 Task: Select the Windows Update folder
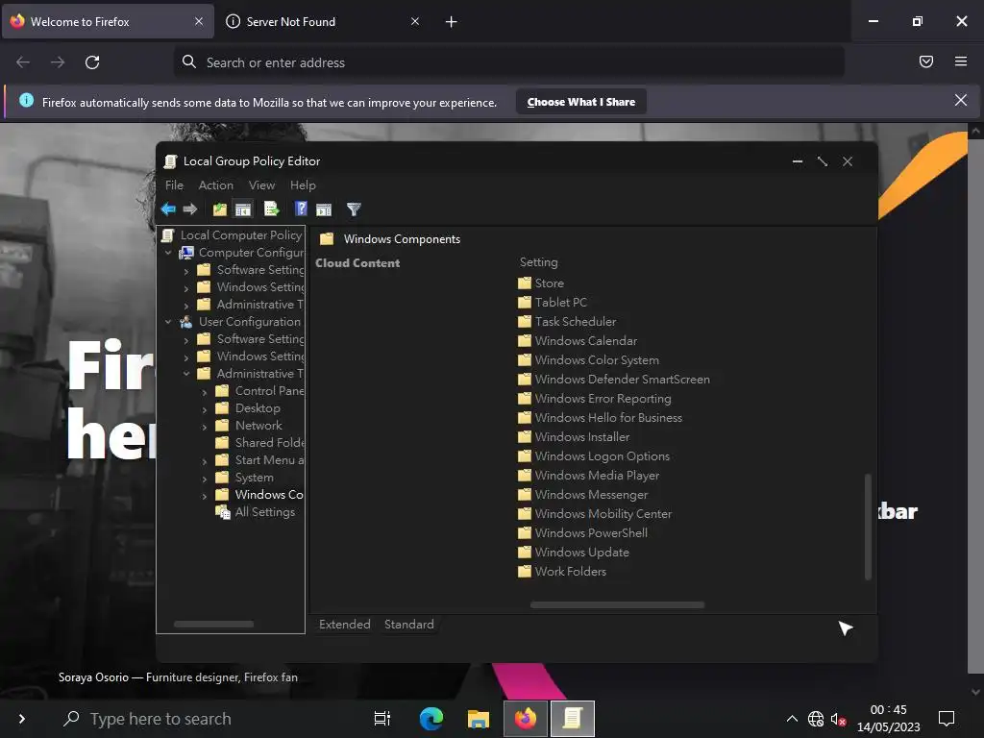(574, 553)
